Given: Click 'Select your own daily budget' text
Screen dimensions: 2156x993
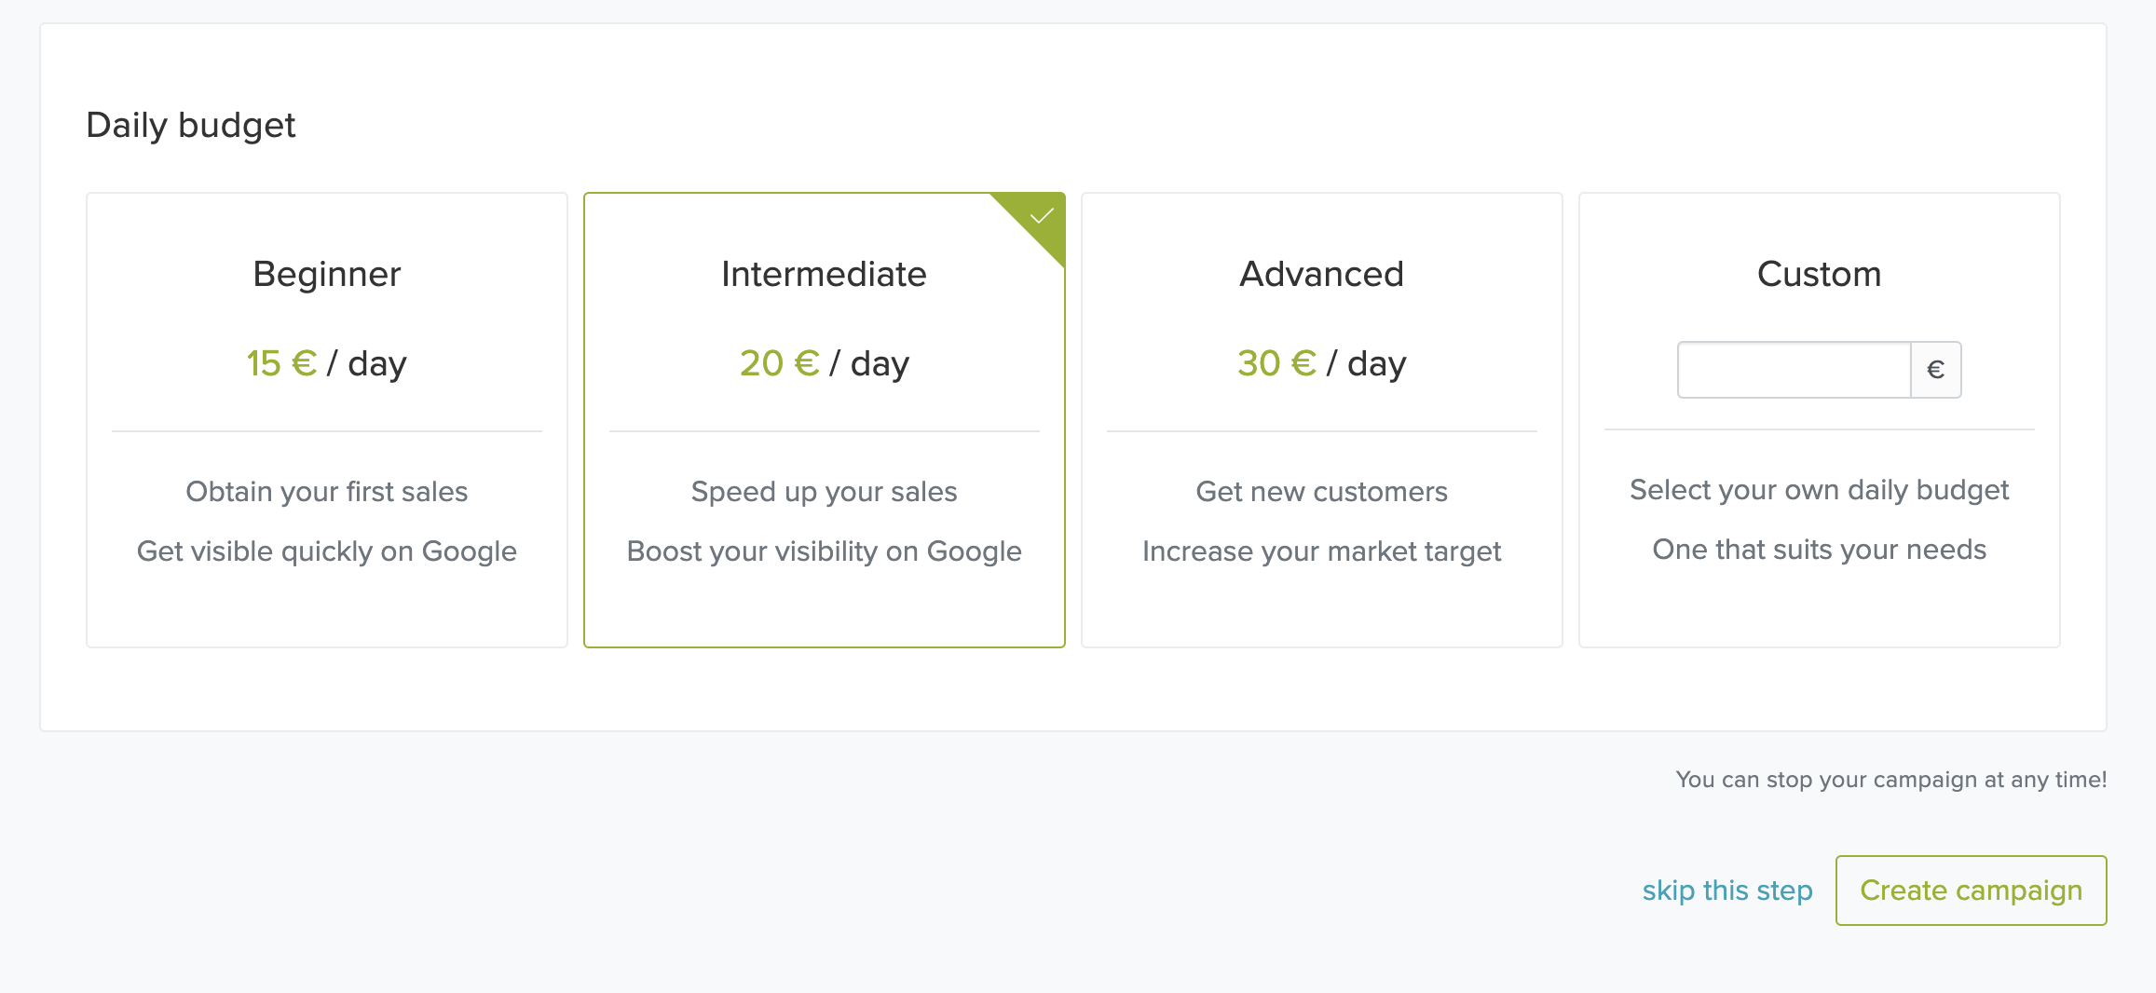Looking at the screenshot, I should click(1819, 490).
